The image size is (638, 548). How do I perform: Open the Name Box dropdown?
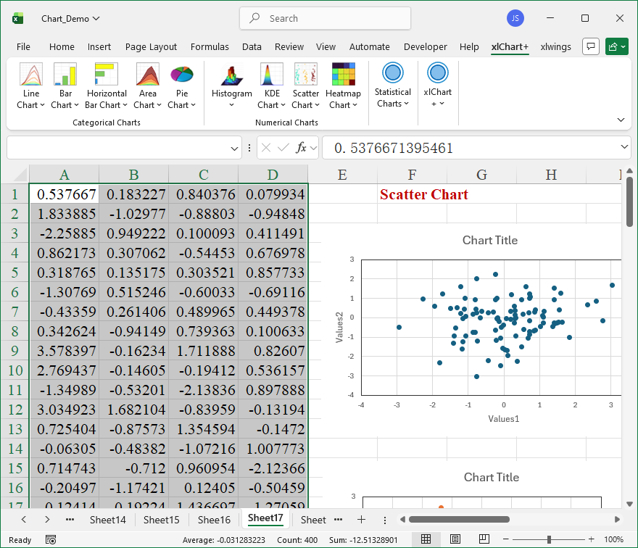point(234,148)
